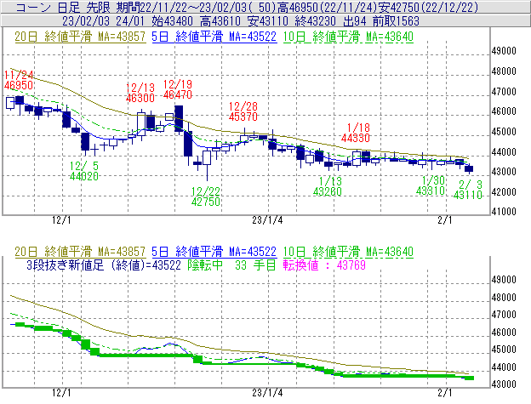The image size is (531, 404).
Task: Select the 12/13 46300 high label
Action: (x=140, y=93)
